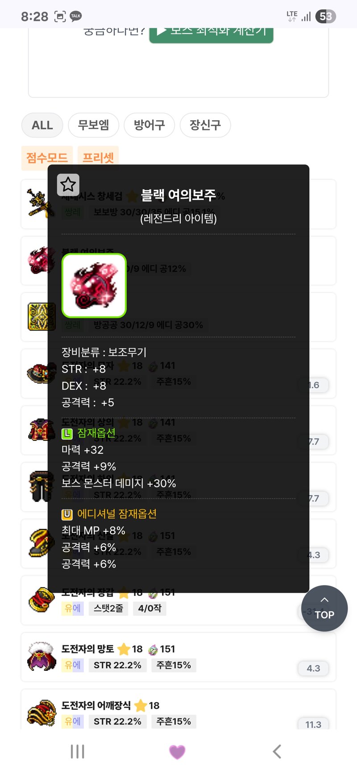Tap the Android recent apps navigation icon
The width and height of the screenshot is (357, 774).
pyautogui.click(x=77, y=751)
